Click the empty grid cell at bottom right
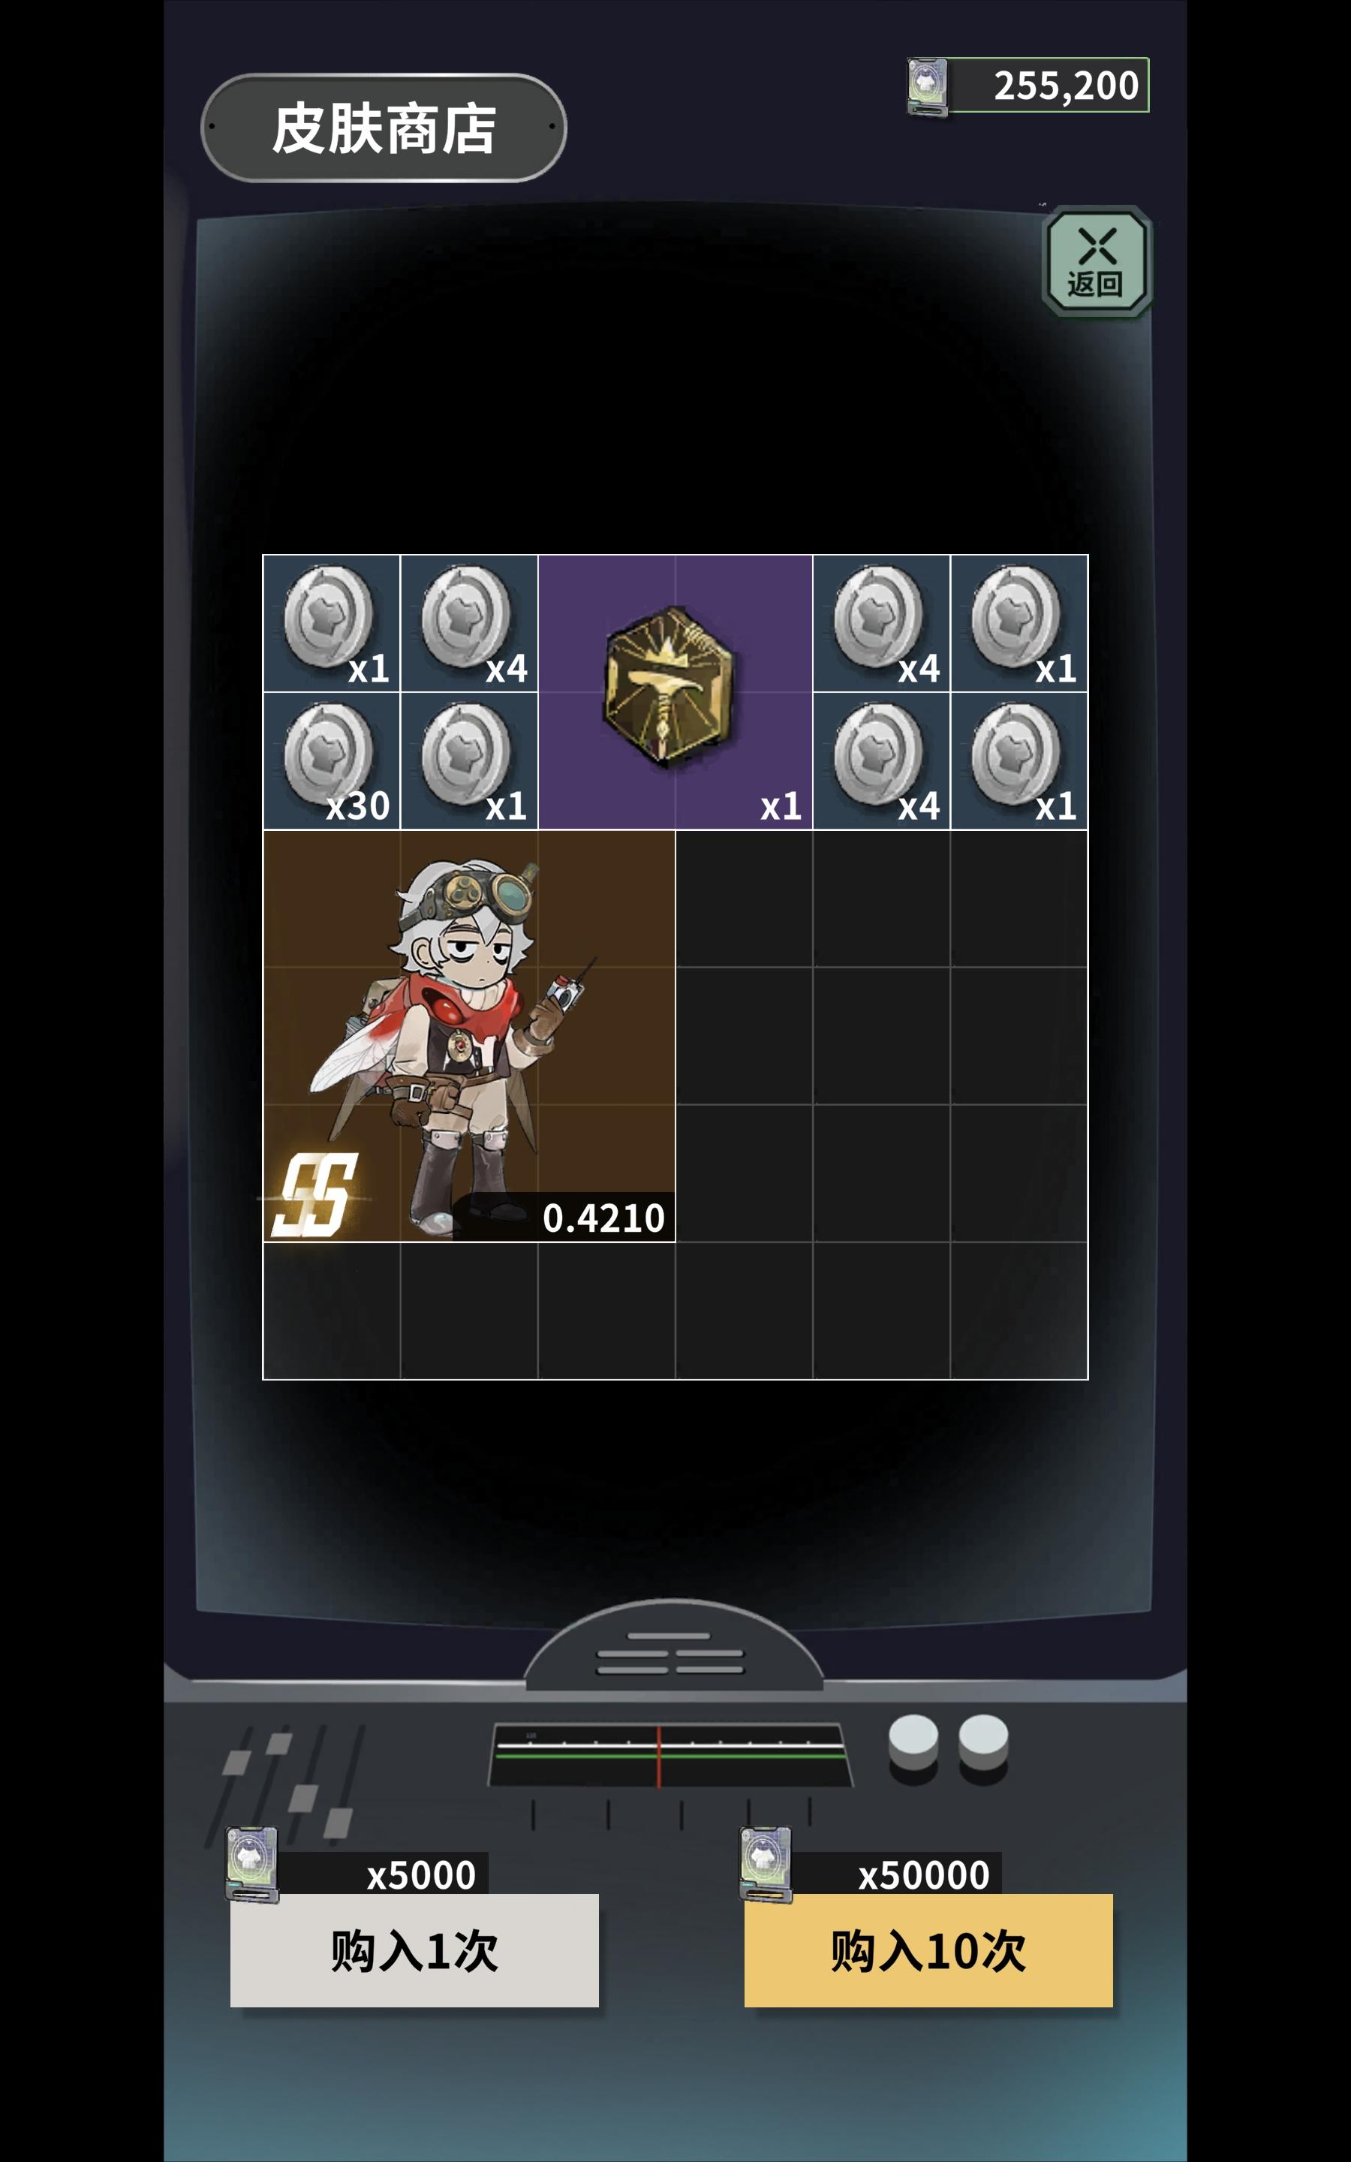The width and height of the screenshot is (1351, 2162). point(1019,1311)
